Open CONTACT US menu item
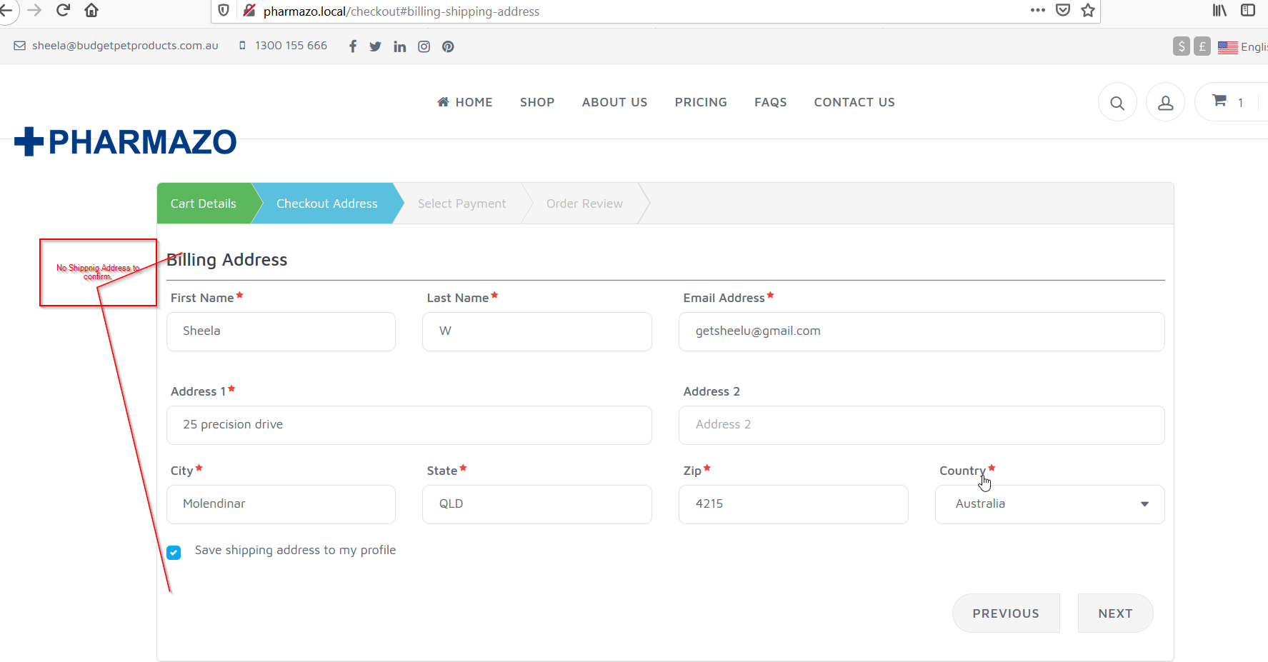The image size is (1268, 662). coord(854,102)
